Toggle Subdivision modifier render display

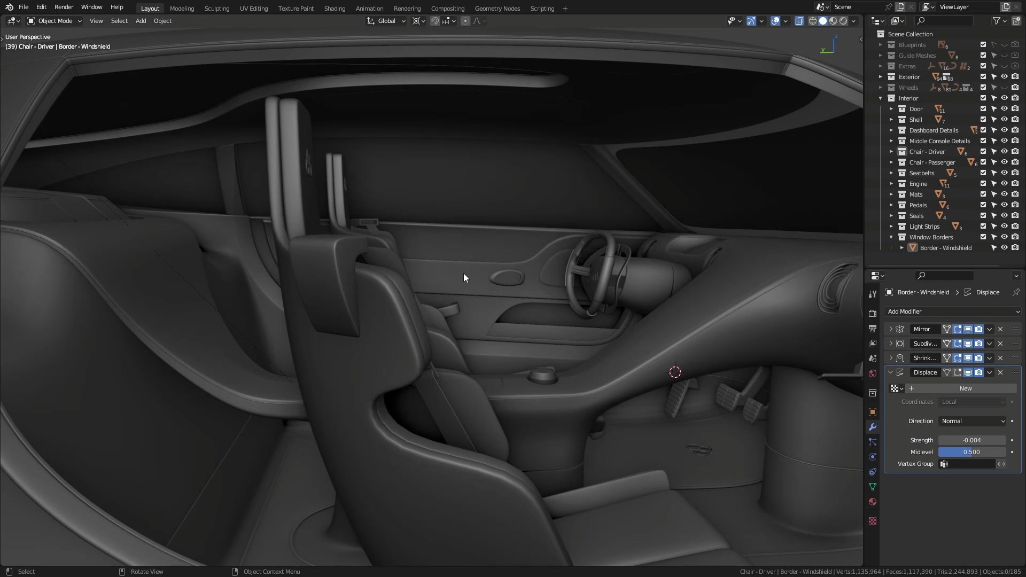coord(978,344)
